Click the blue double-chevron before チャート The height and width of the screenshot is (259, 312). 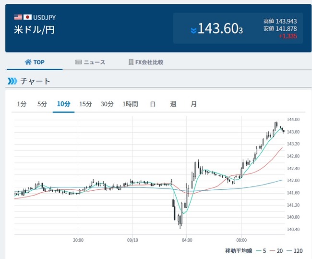coord(12,81)
